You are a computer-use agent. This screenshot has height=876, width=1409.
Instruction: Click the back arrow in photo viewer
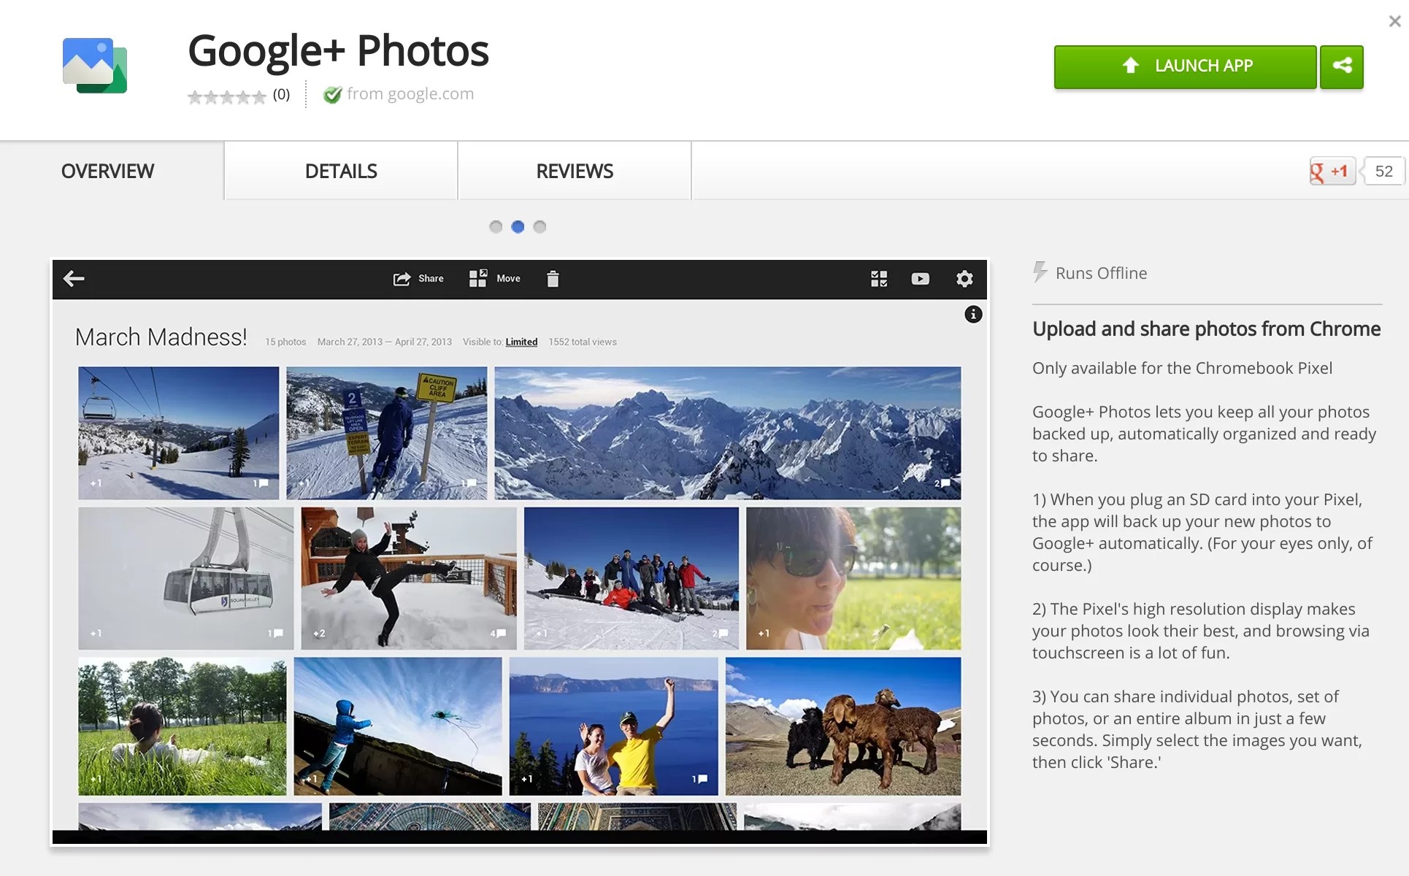(x=74, y=278)
